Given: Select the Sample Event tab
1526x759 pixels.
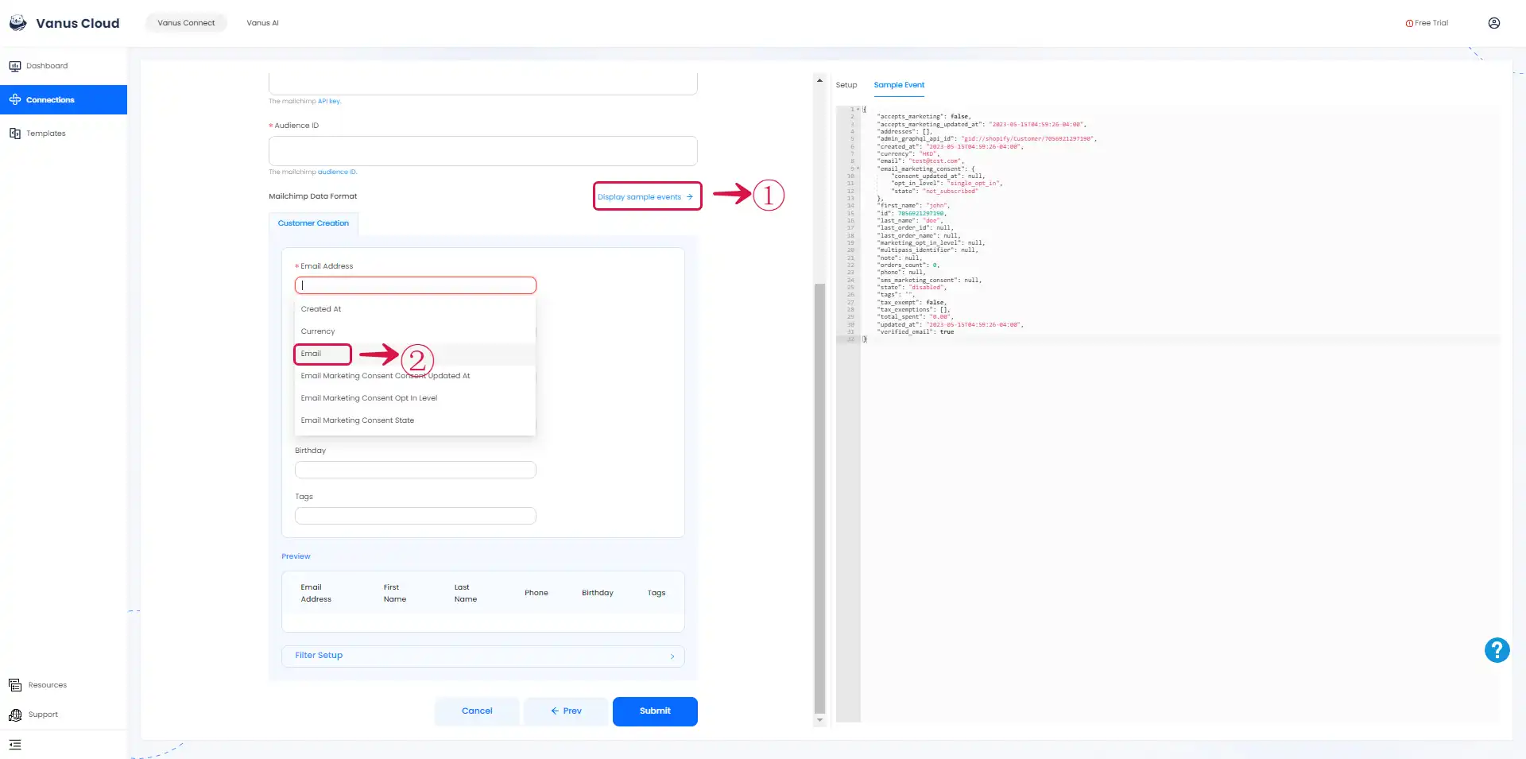Looking at the screenshot, I should (x=899, y=85).
